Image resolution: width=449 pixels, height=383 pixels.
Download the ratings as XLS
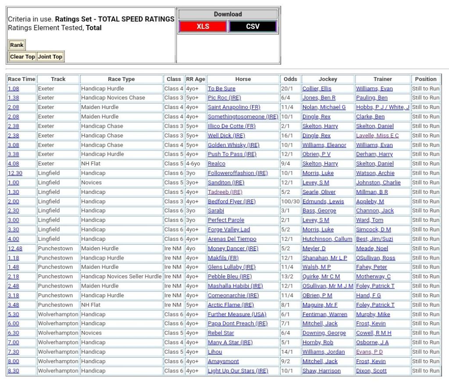(x=203, y=26)
